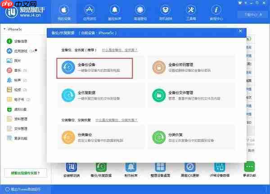270x194 pixels.
Task: Collapse the iPhone5c device tree arrow
Action: point(4,29)
